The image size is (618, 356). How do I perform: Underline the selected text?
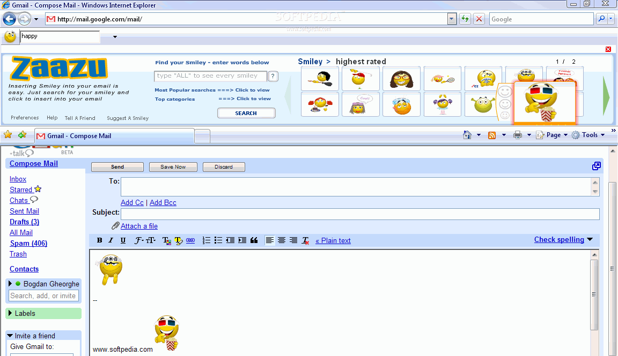(123, 240)
